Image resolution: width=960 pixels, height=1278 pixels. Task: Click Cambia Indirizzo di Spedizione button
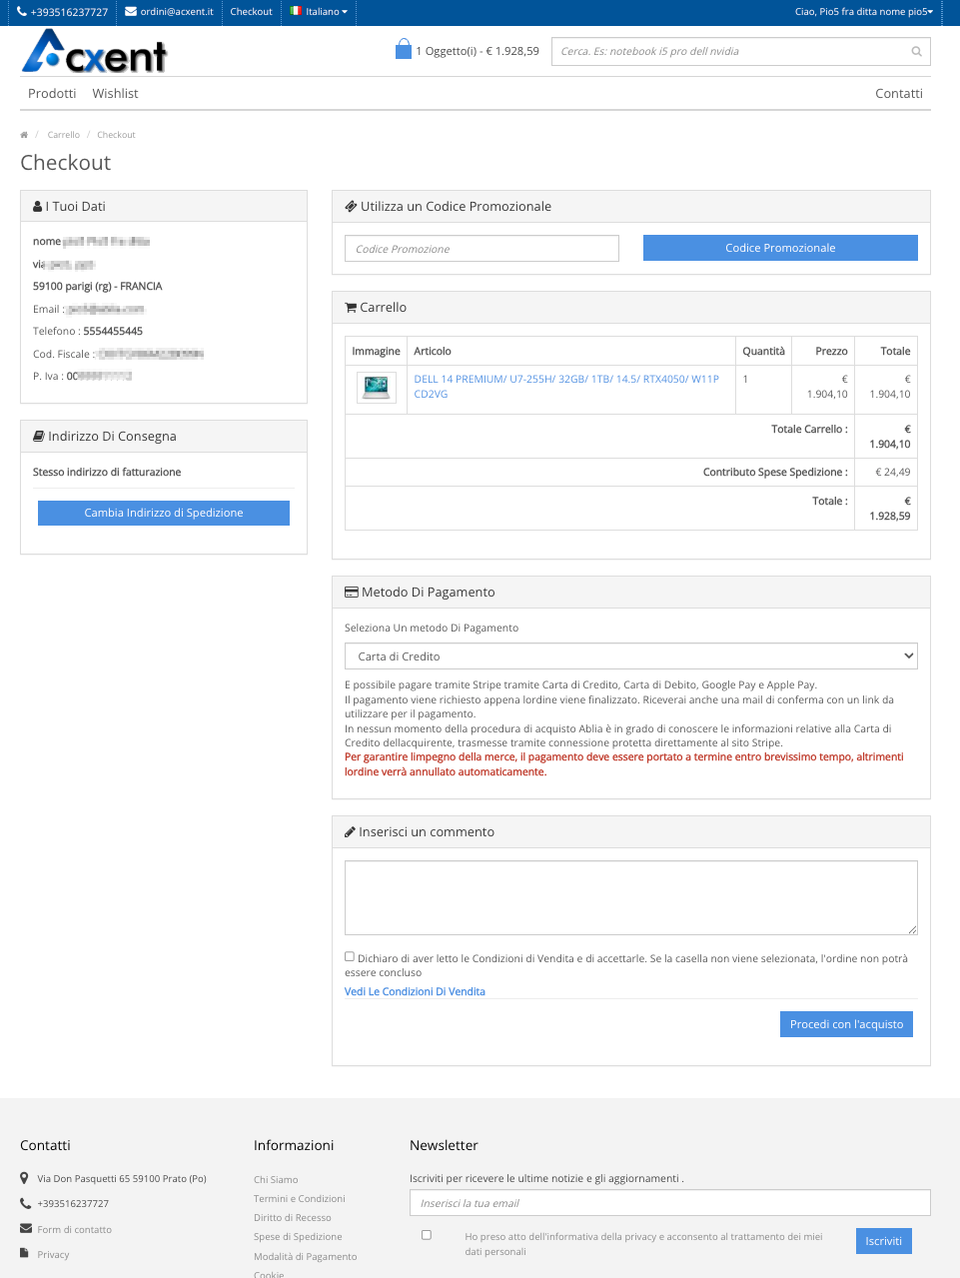pyautogui.click(x=164, y=513)
